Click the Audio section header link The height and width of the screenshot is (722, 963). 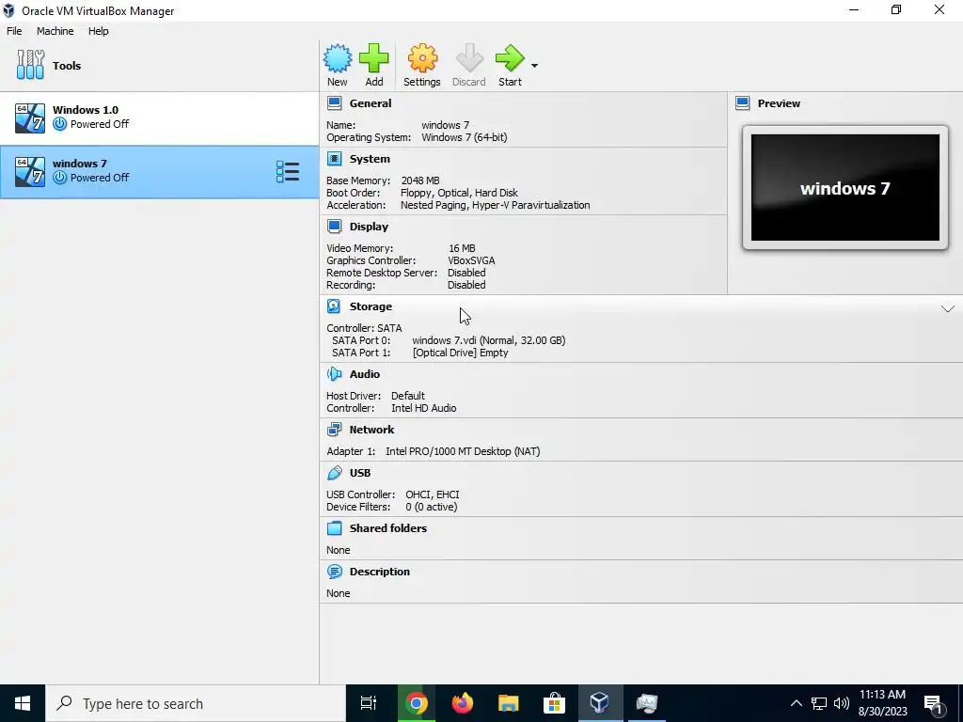point(365,374)
